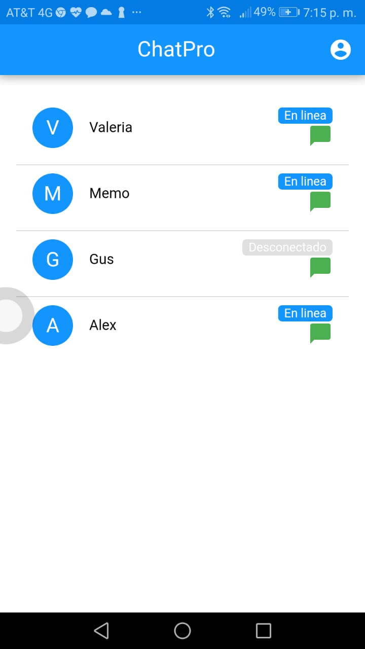The image size is (365, 649).
Task: Select the Alex contact name
Action: pos(103,325)
